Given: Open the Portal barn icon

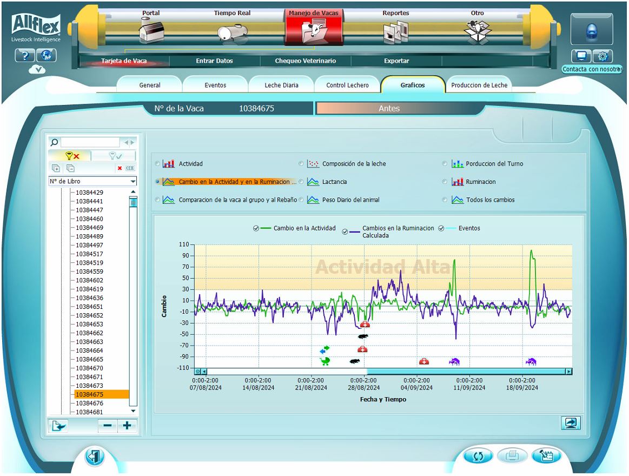Looking at the screenshot, I should (x=151, y=31).
